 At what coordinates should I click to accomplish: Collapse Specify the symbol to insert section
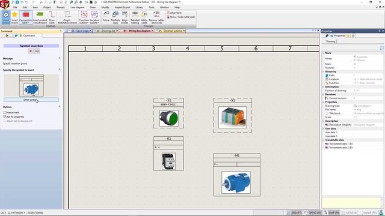60,70
